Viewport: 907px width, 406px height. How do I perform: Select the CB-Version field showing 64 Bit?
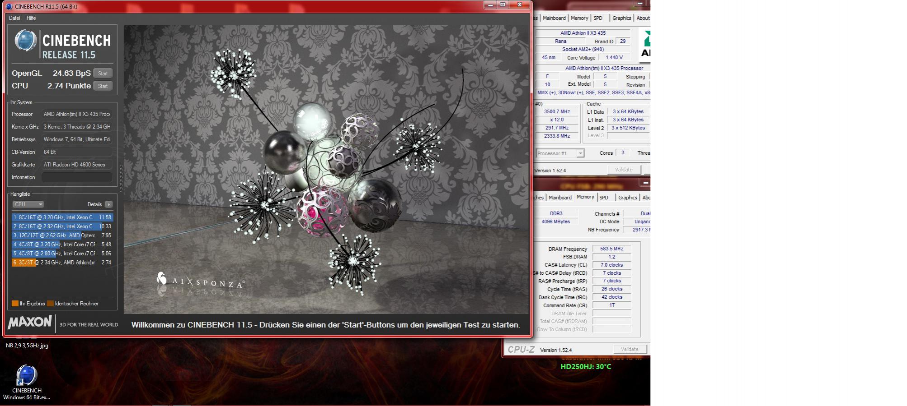coord(77,152)
